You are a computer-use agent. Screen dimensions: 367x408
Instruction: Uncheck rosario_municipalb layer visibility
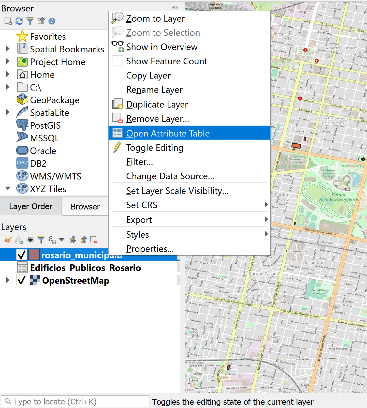22,254
